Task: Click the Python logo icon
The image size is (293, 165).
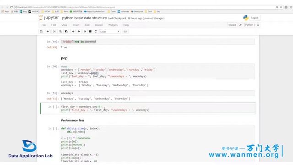Action: (x=246, y=18)
